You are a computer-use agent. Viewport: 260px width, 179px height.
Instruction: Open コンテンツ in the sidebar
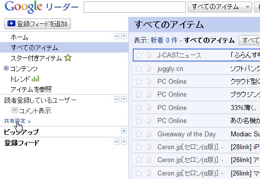tap(24, 68)
